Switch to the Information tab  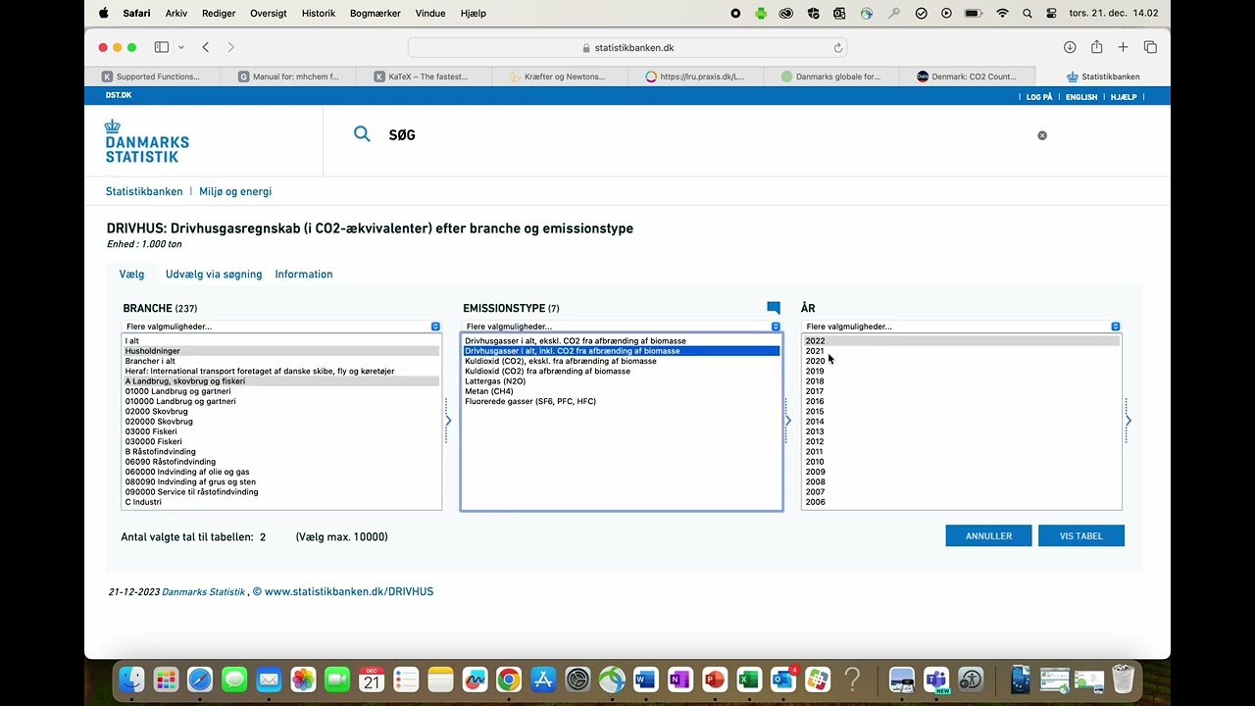point(304,275)
